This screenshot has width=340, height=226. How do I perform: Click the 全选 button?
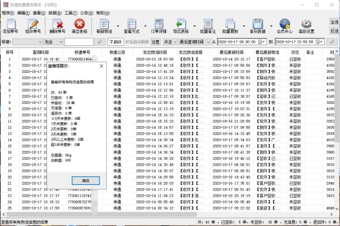coord(334,22)
